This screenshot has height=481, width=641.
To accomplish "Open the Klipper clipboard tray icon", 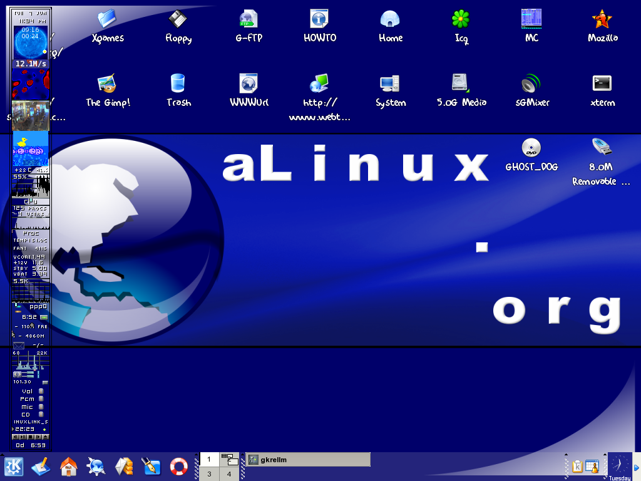I will click(x=577, y=466).
